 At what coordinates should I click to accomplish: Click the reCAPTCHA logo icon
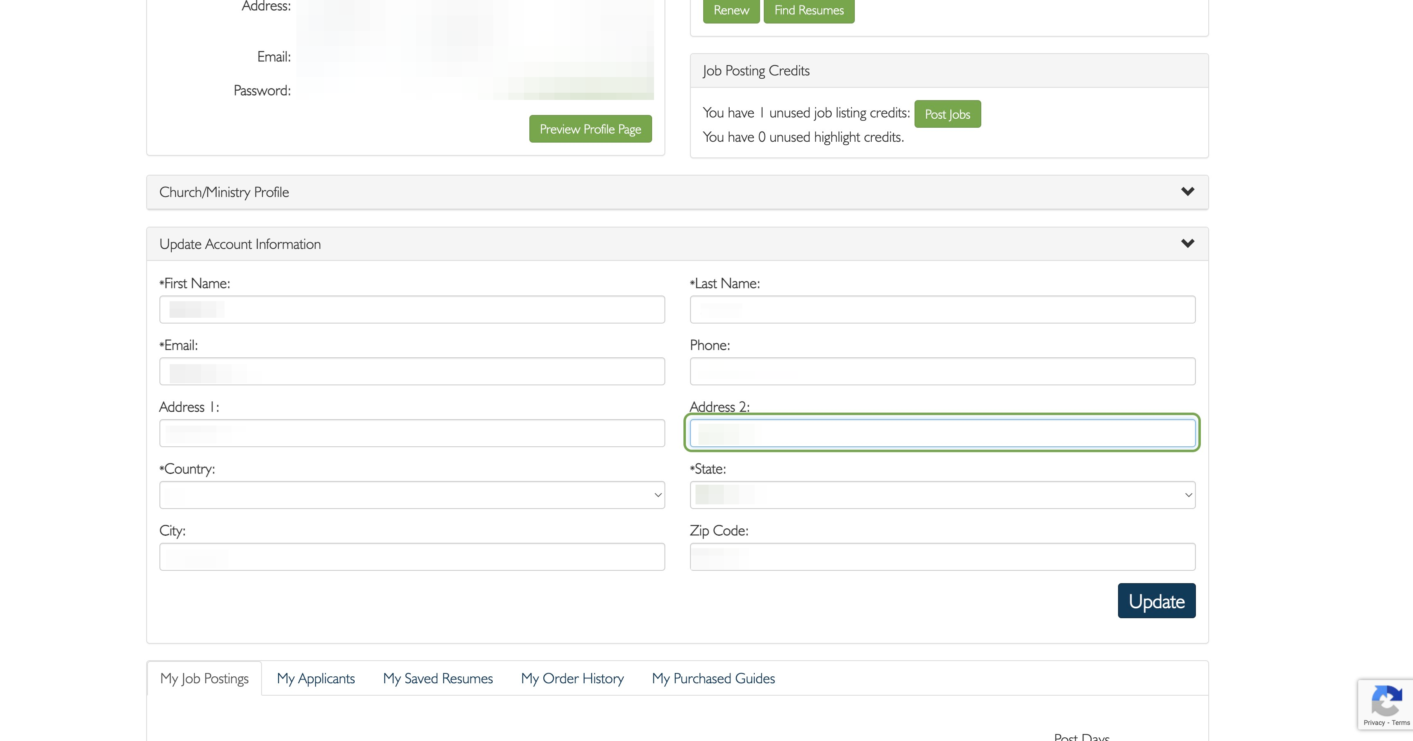click(1386, 700)
